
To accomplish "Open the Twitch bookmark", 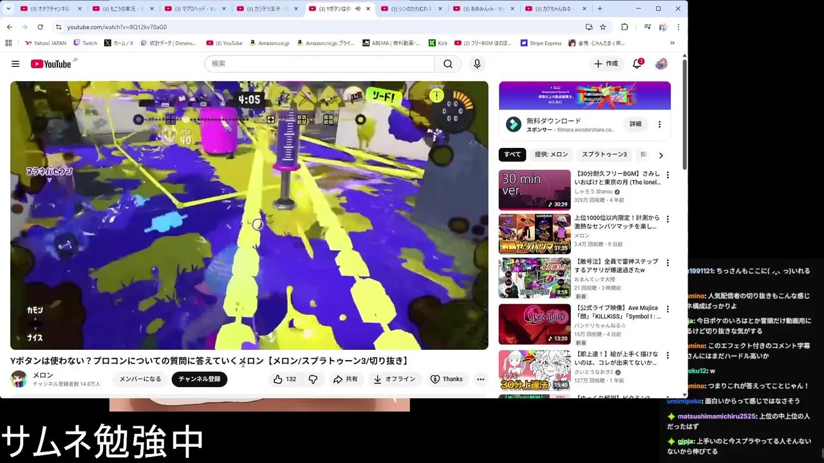I will [x=86, y=43].
